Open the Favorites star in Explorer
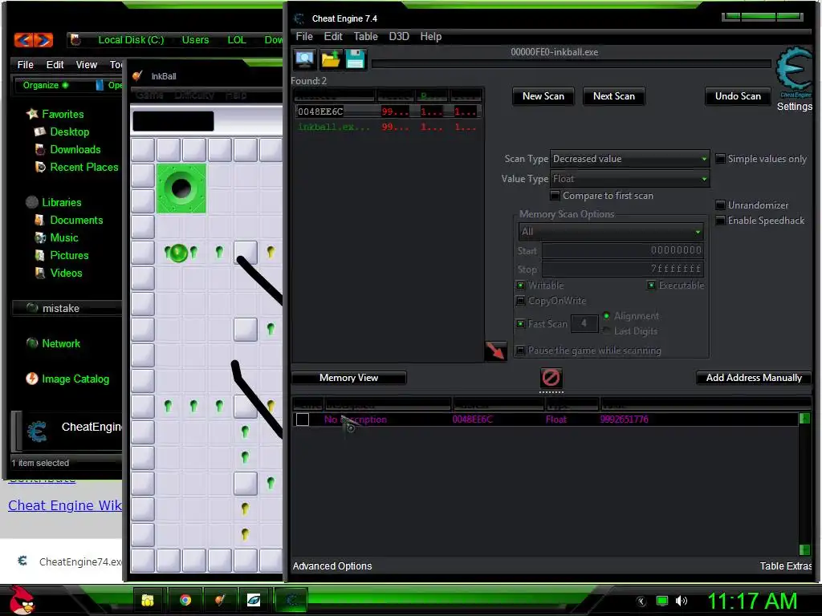The height and width of the screenshot is (616, 822). [x=32, y=114]
